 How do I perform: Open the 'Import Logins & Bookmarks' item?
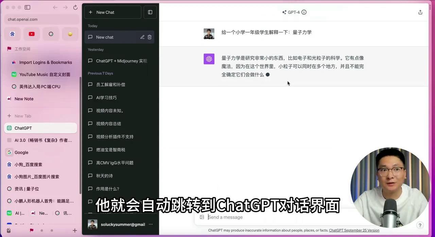click(46, 62)
